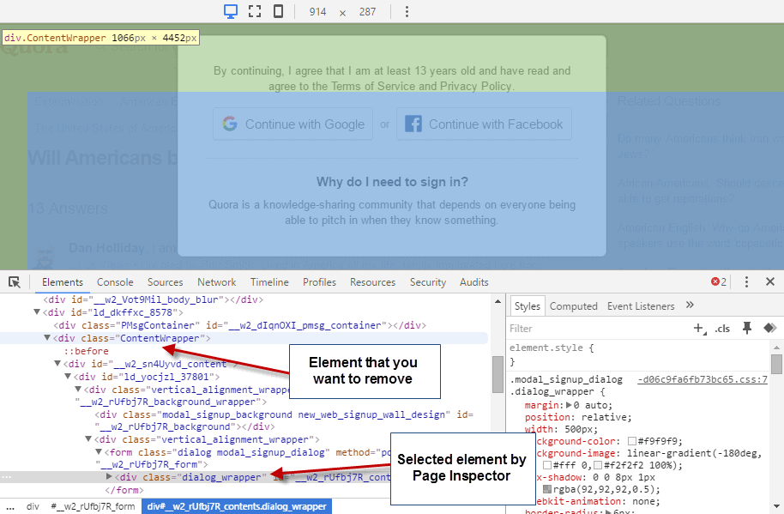The image size is (784, 514).
Task: Click the breadcrumb ellipsis
Action: (x=10, y=506)
